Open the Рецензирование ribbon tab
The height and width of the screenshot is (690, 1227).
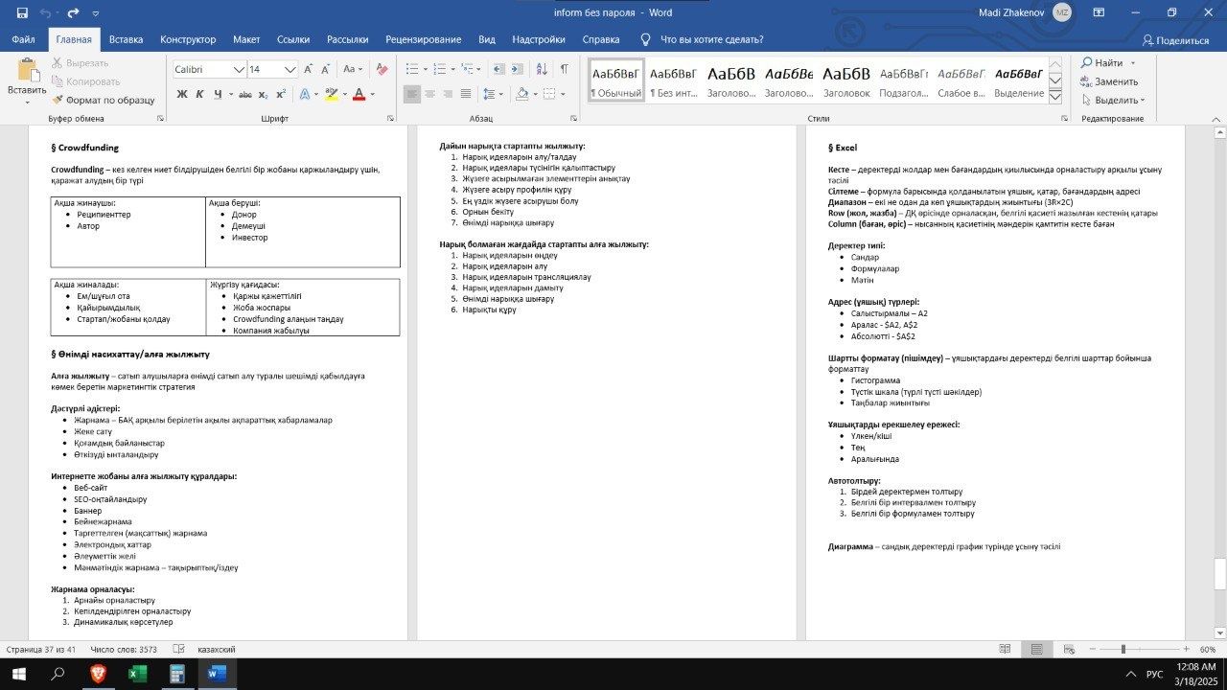(423, 39)
